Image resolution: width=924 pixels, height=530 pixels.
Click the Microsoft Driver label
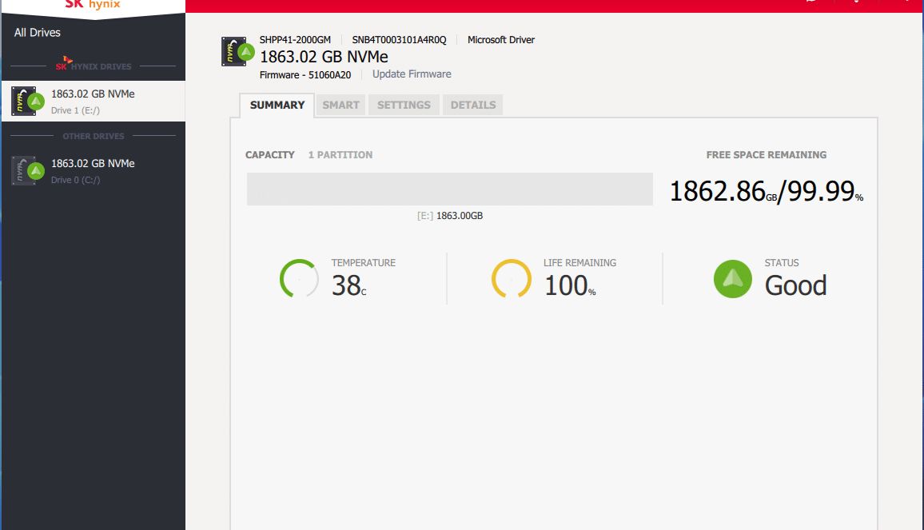(x=501, y=40)
